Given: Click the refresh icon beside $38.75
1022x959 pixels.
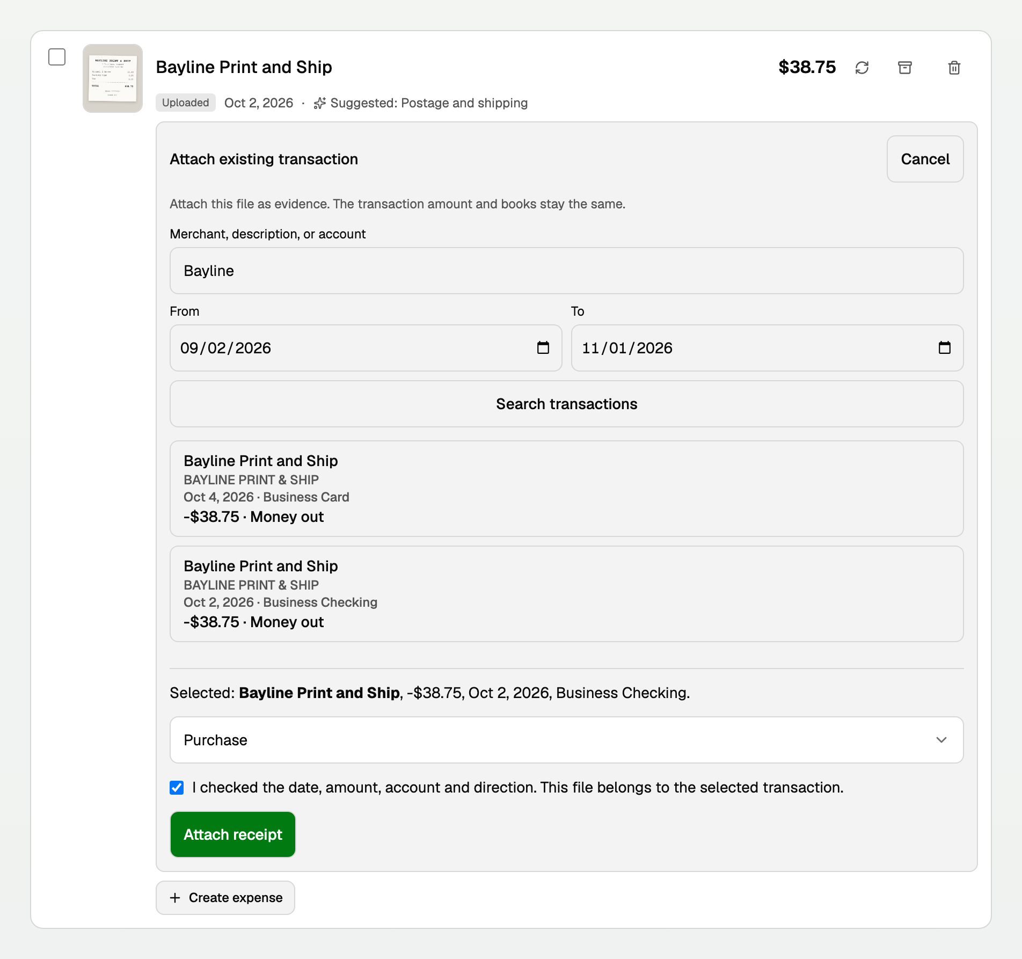Looking at the screenshot, I should pyautogui.click(x=862, y=68).
